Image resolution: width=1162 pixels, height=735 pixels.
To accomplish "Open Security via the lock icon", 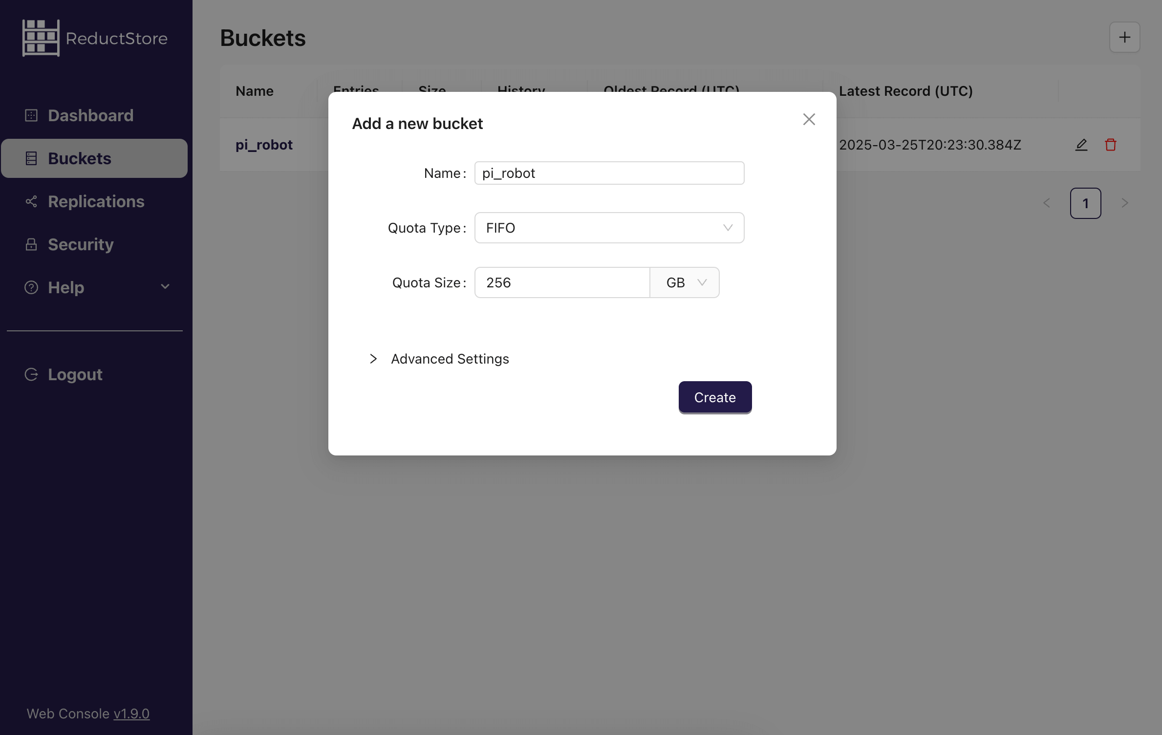I will click(31, 244).
